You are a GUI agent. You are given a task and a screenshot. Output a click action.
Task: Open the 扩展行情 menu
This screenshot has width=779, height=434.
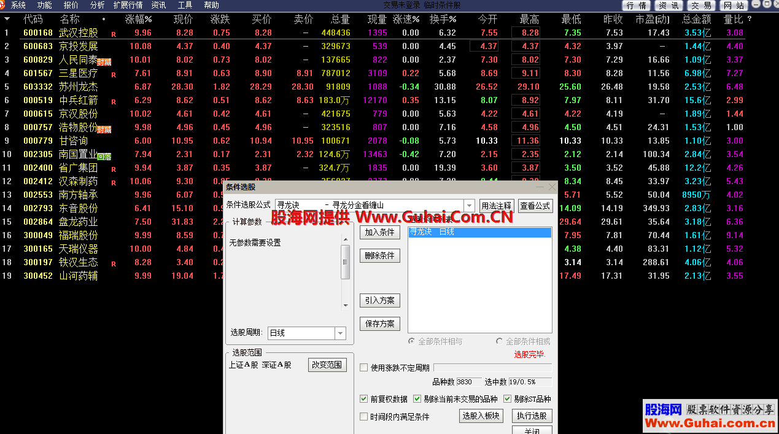point(128,5)
